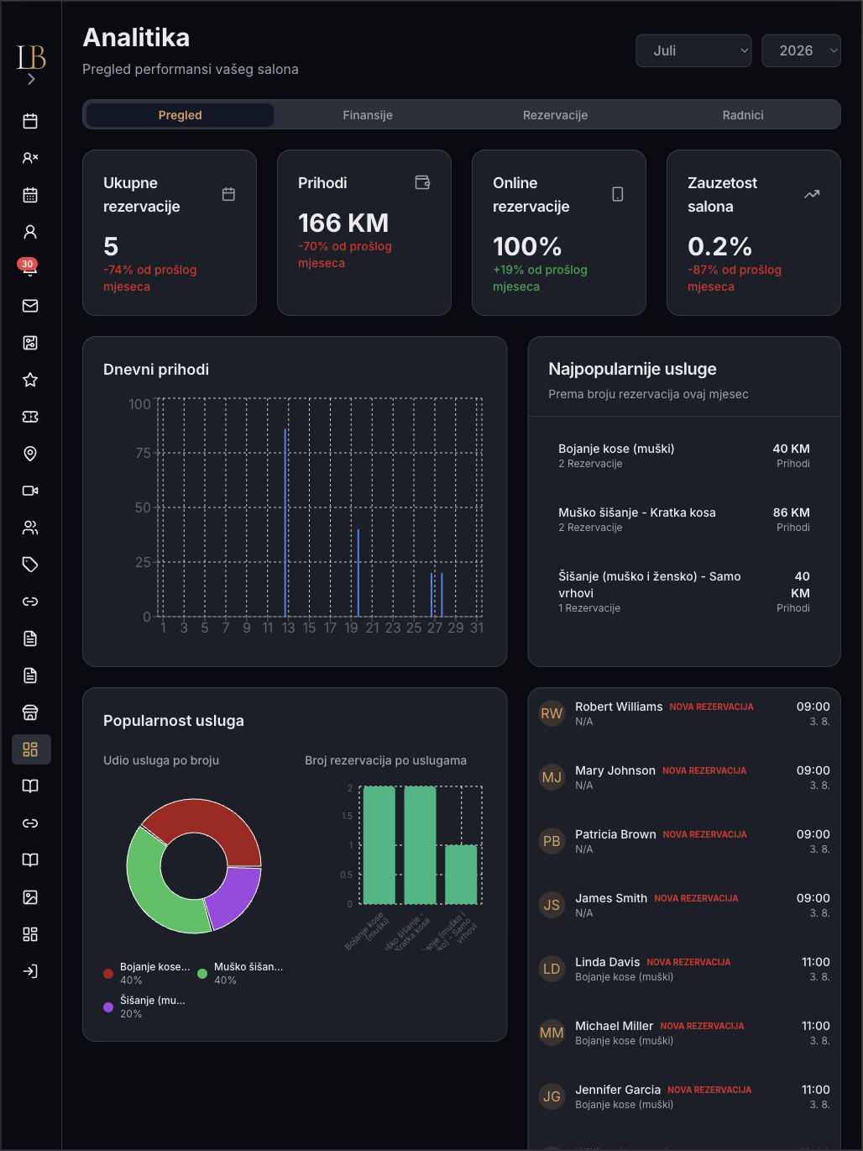Image resolution: width=863 pixels, height=1151 pixels.
Task: Open Patricia Brown reservation entry
Action: 684,841
